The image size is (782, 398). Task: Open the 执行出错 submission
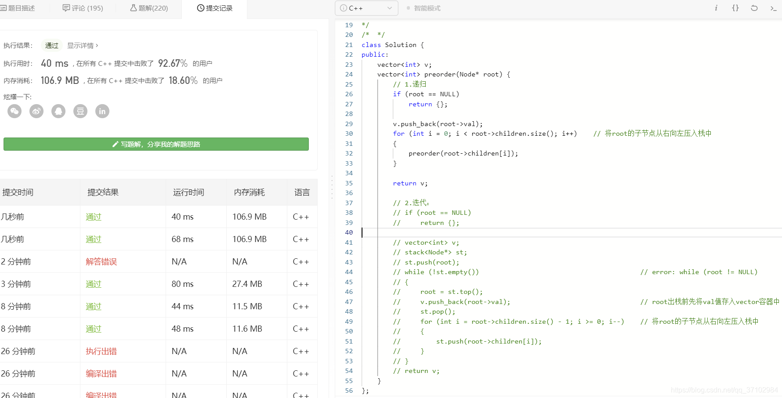point(101,351)
